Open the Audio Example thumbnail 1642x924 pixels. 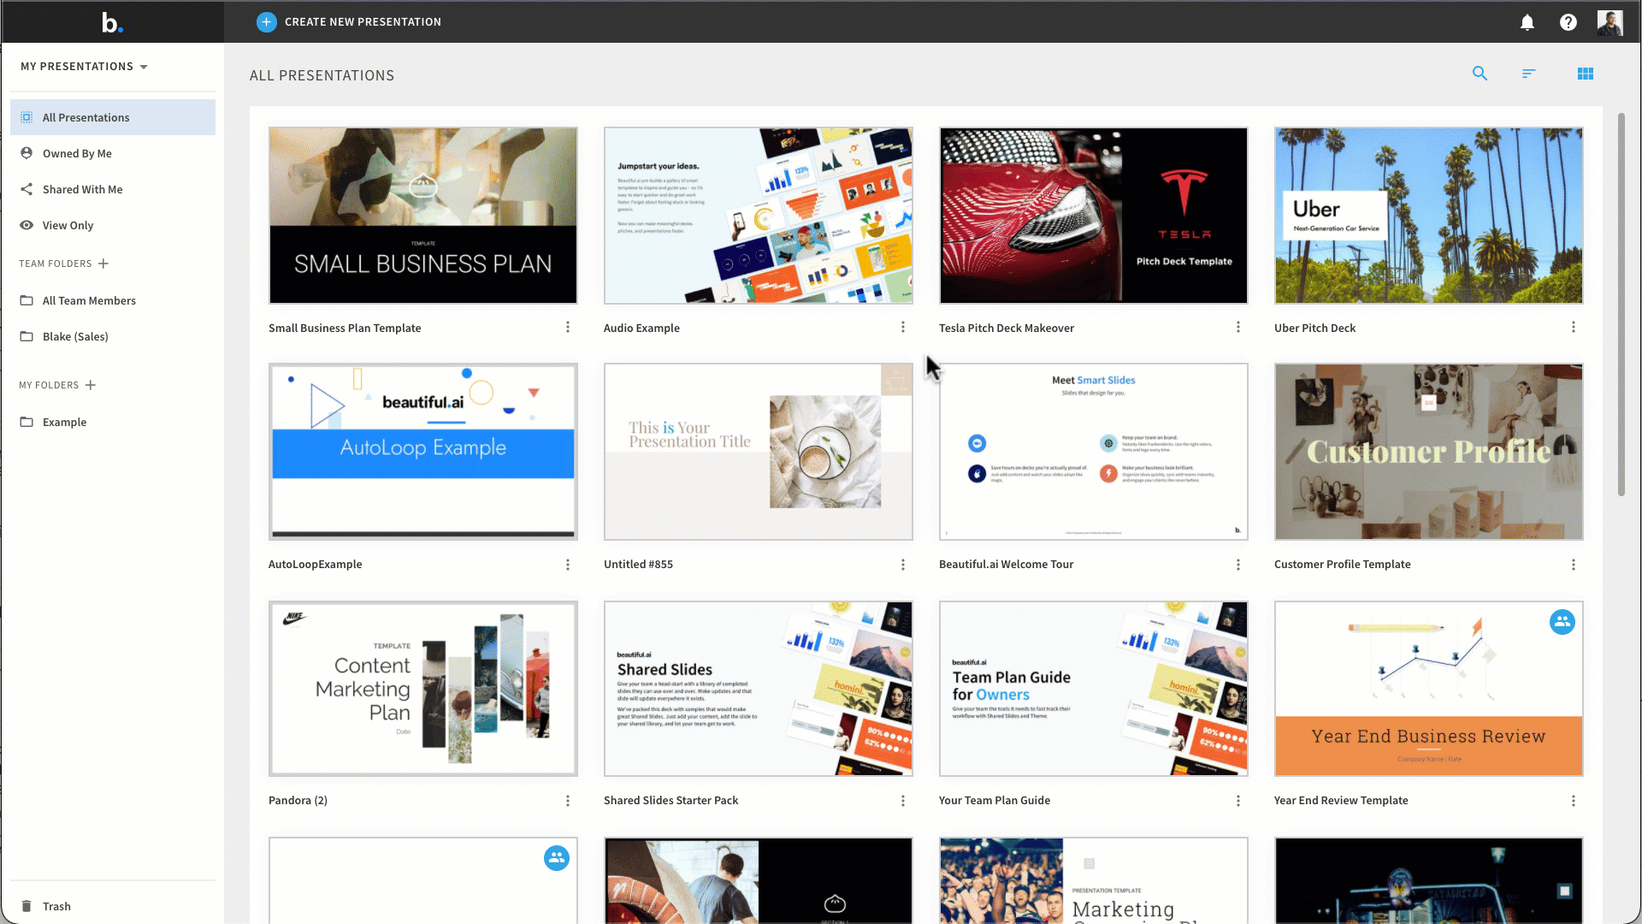click(x=759, y=216)
